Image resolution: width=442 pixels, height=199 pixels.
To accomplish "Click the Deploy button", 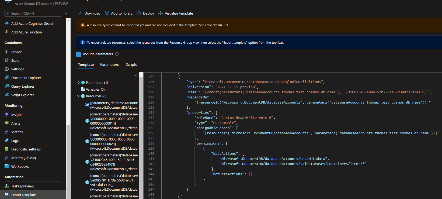I will pos(145,13).
